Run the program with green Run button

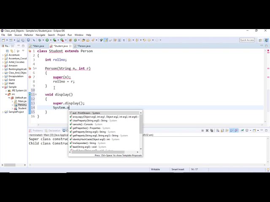(x=47, y=40)
